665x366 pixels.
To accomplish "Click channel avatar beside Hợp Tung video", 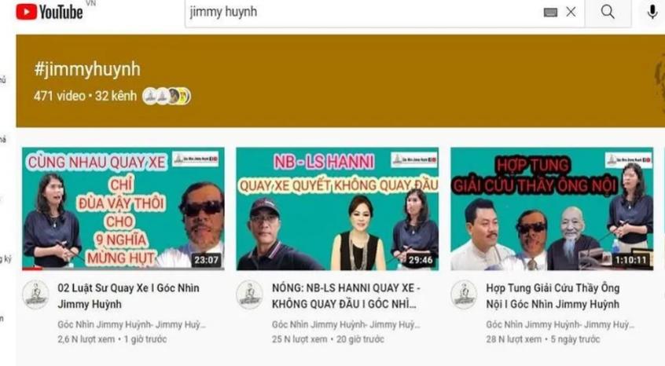I will tap(464, 295).
